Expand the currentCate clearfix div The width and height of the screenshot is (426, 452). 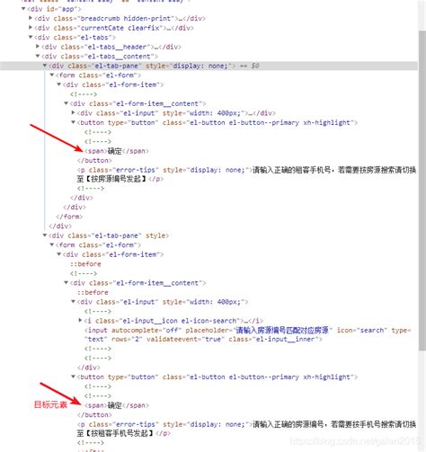pyautogui.click(x=31, y=28)
